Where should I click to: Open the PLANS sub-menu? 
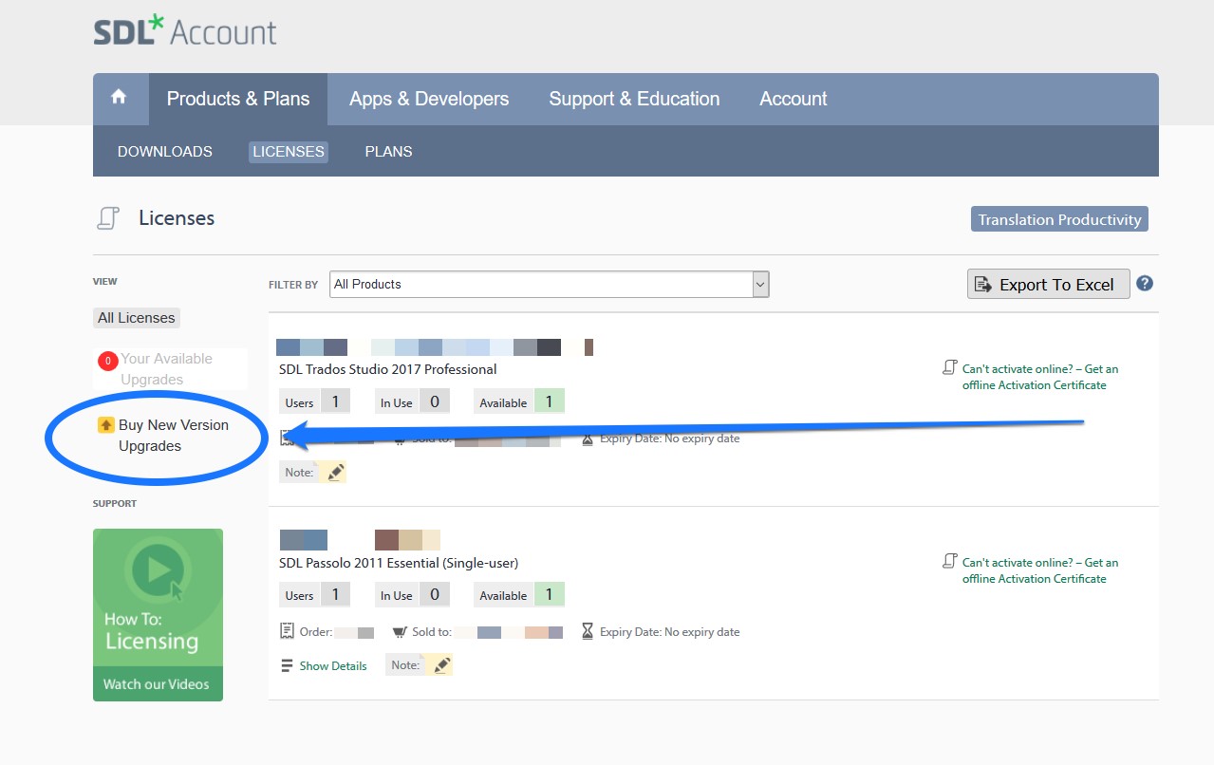(388, 152)
